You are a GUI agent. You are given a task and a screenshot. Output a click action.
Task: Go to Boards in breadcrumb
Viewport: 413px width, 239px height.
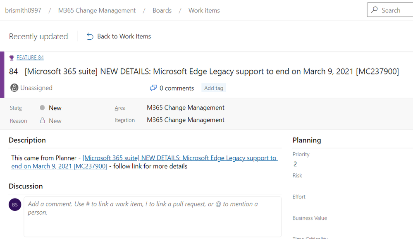(162, 10)
